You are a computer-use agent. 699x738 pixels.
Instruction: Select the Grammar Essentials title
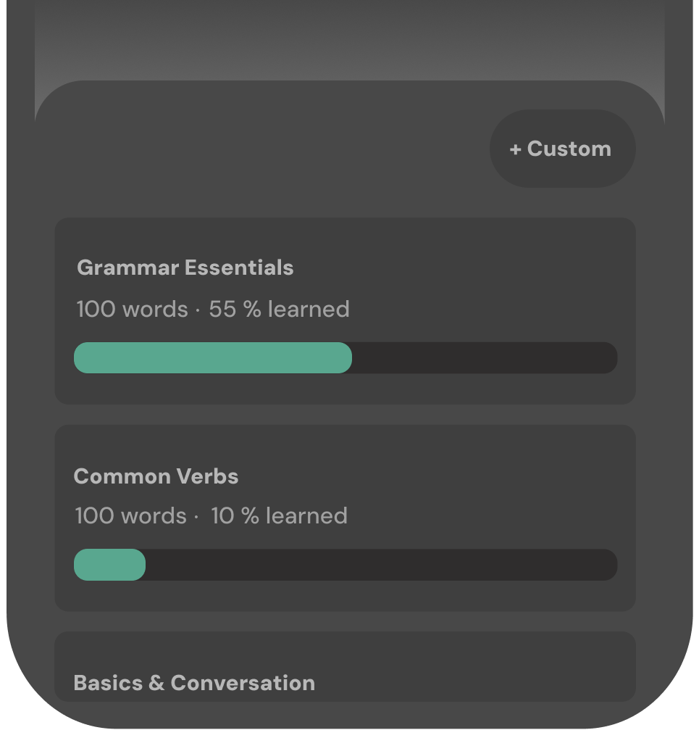click(185, 268)
